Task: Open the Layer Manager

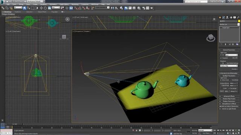Action: (121, 8)
